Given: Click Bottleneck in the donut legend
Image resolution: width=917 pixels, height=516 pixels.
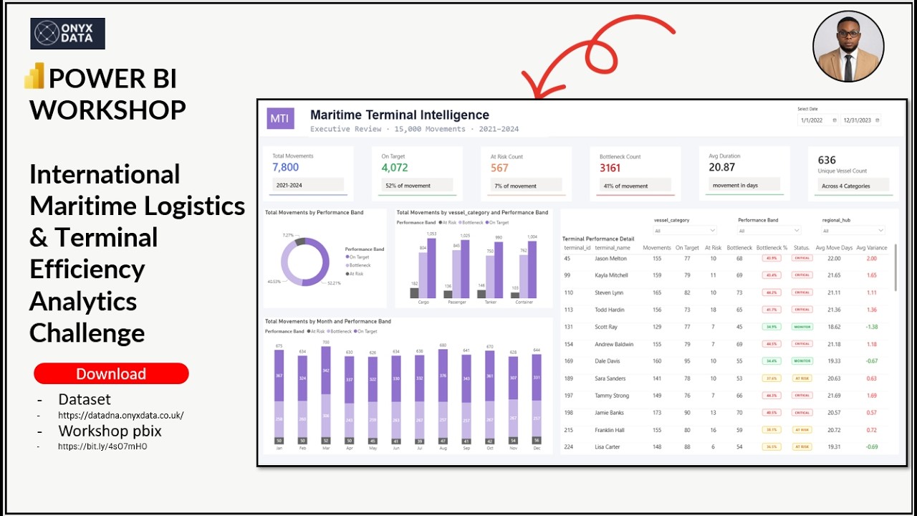Looking at the screenshot, I should coord(357,265).
